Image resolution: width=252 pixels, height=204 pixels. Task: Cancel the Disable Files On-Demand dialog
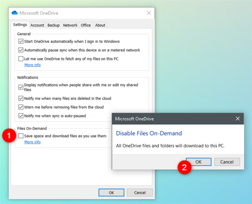[227, 162]
